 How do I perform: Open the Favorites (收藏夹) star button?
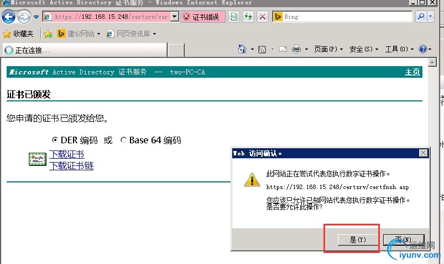pos(18,34)
